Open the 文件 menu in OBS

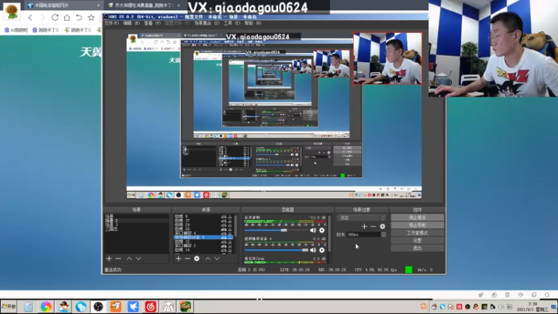click(112, 23)
